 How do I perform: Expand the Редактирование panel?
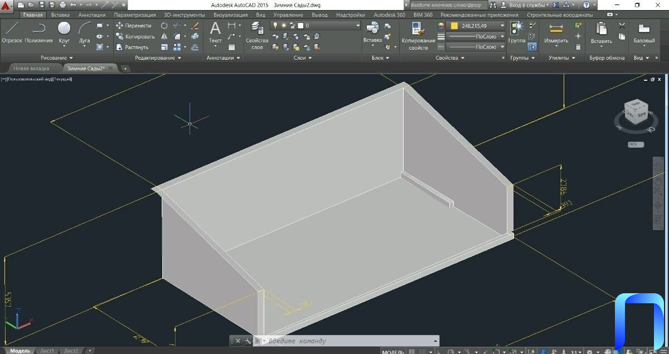coord(158,58)
